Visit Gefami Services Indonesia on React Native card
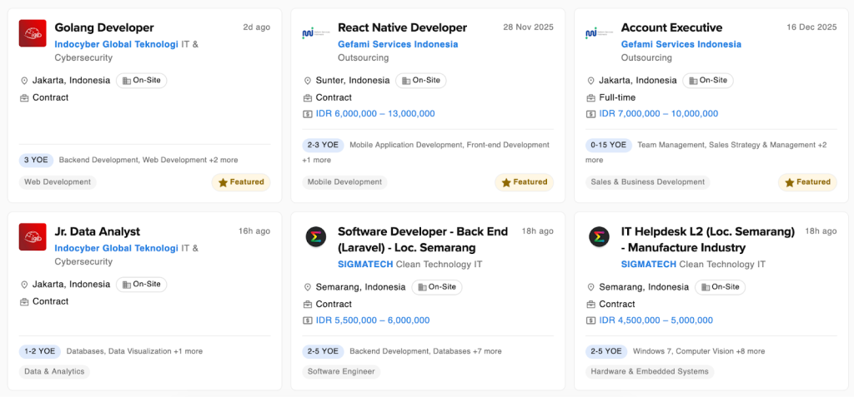 tap(398, 45)
